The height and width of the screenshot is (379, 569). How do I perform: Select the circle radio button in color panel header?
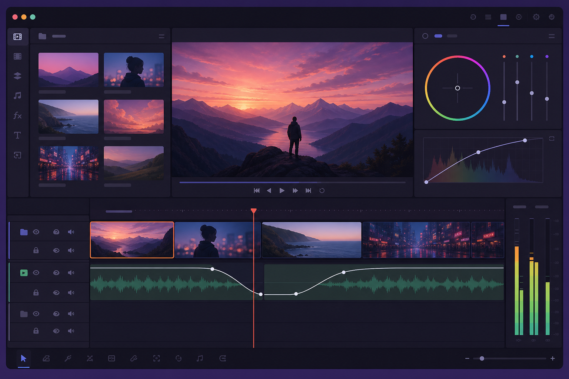coord(425,36)
